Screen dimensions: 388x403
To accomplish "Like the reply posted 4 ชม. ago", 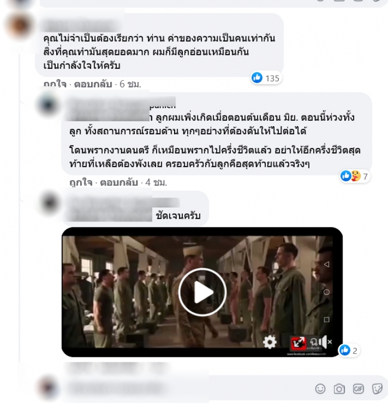I will click(81, 182).
